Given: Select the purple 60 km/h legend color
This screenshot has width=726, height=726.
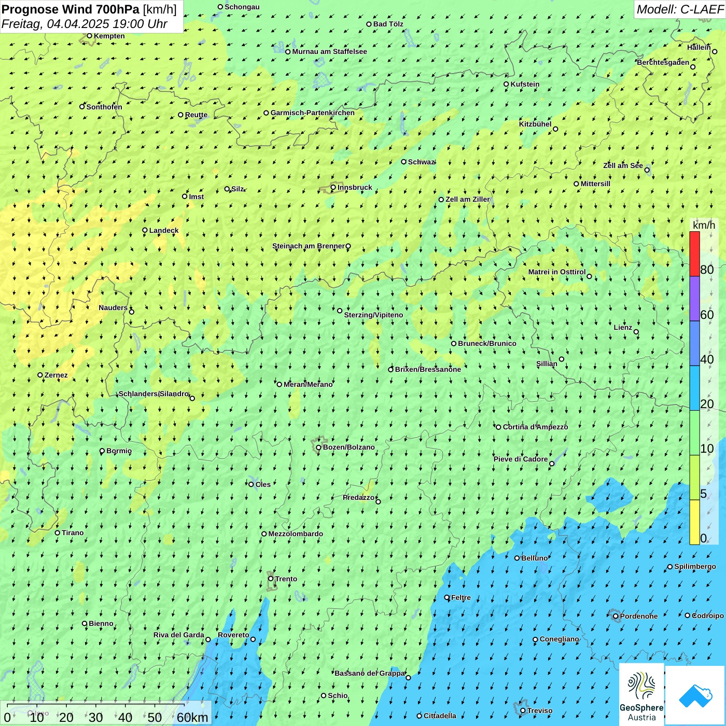Looking at the screenshot, I should coord(694,299).
